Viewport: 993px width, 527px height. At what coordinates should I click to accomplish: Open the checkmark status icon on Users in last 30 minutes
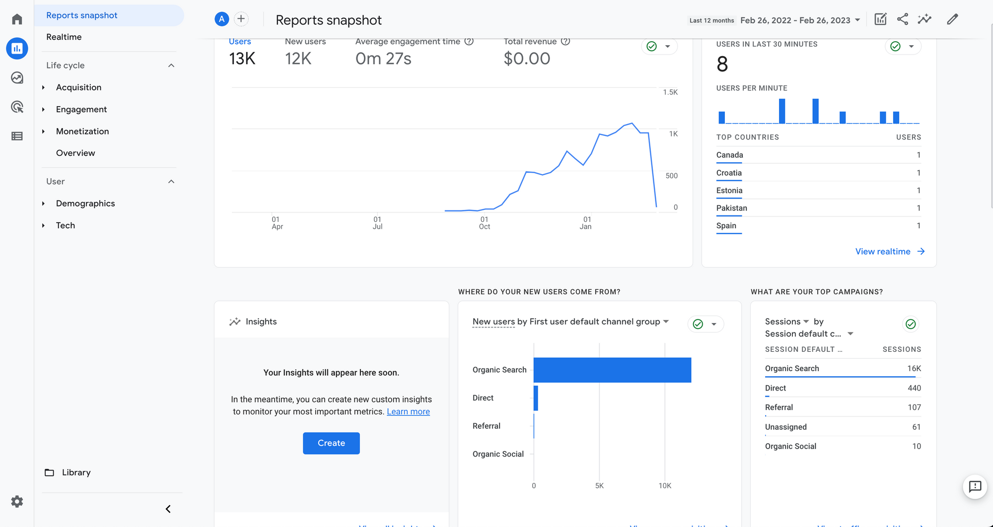[895, 46]
